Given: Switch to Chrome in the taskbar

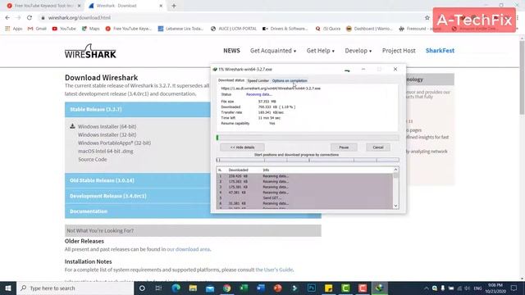Looking at the screenshot, I should coord(227,288).
